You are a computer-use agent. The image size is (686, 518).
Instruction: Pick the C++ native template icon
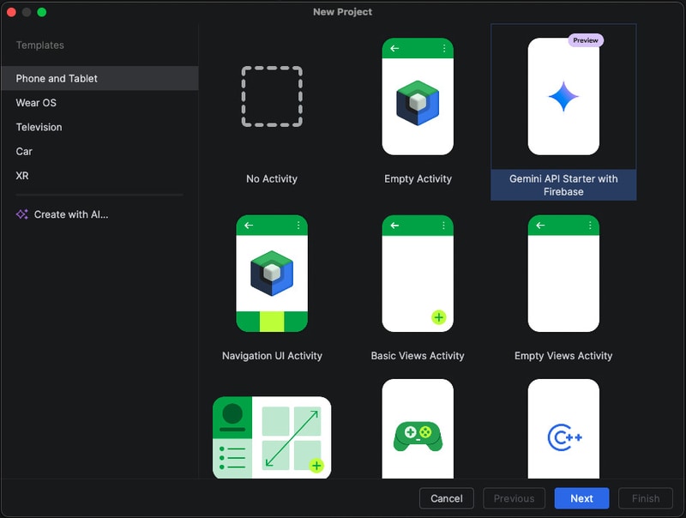(x=563, y=437)
